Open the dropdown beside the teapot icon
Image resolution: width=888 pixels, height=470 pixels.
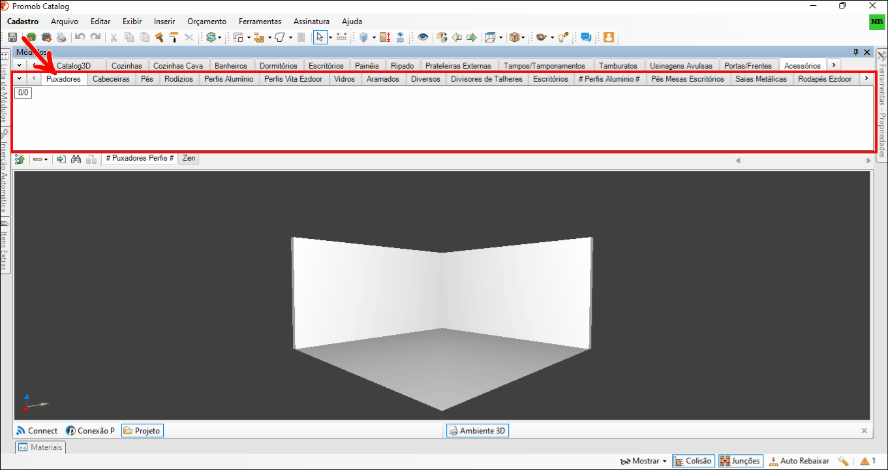(x=552, y=37)
